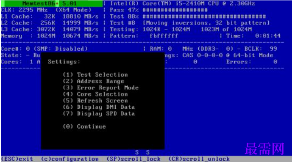The height and width of the screenshot is (162, 292).
Task: Click the Settings: heading text
Action: 64,62
